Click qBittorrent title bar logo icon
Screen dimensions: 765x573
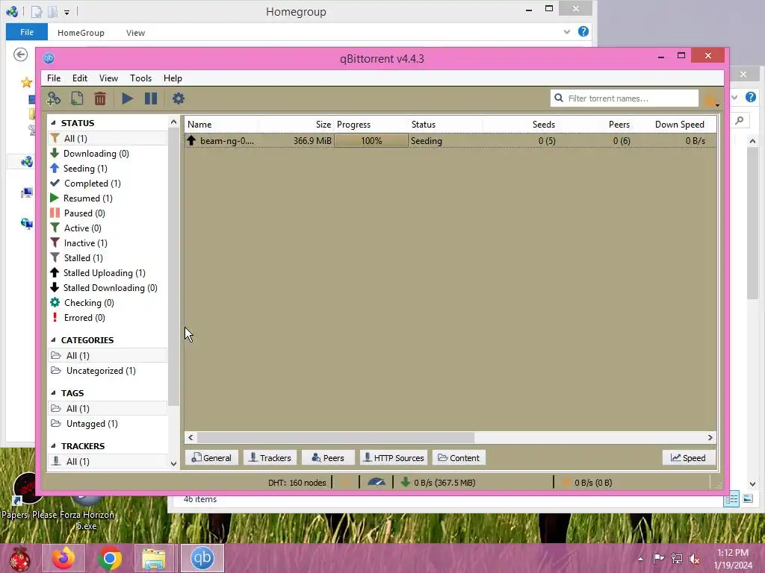49,58
